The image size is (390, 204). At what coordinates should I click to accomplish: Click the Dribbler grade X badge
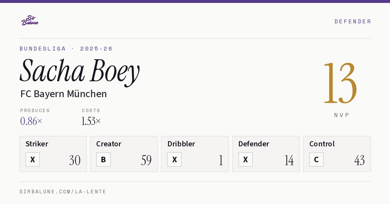tap(175, 159)
